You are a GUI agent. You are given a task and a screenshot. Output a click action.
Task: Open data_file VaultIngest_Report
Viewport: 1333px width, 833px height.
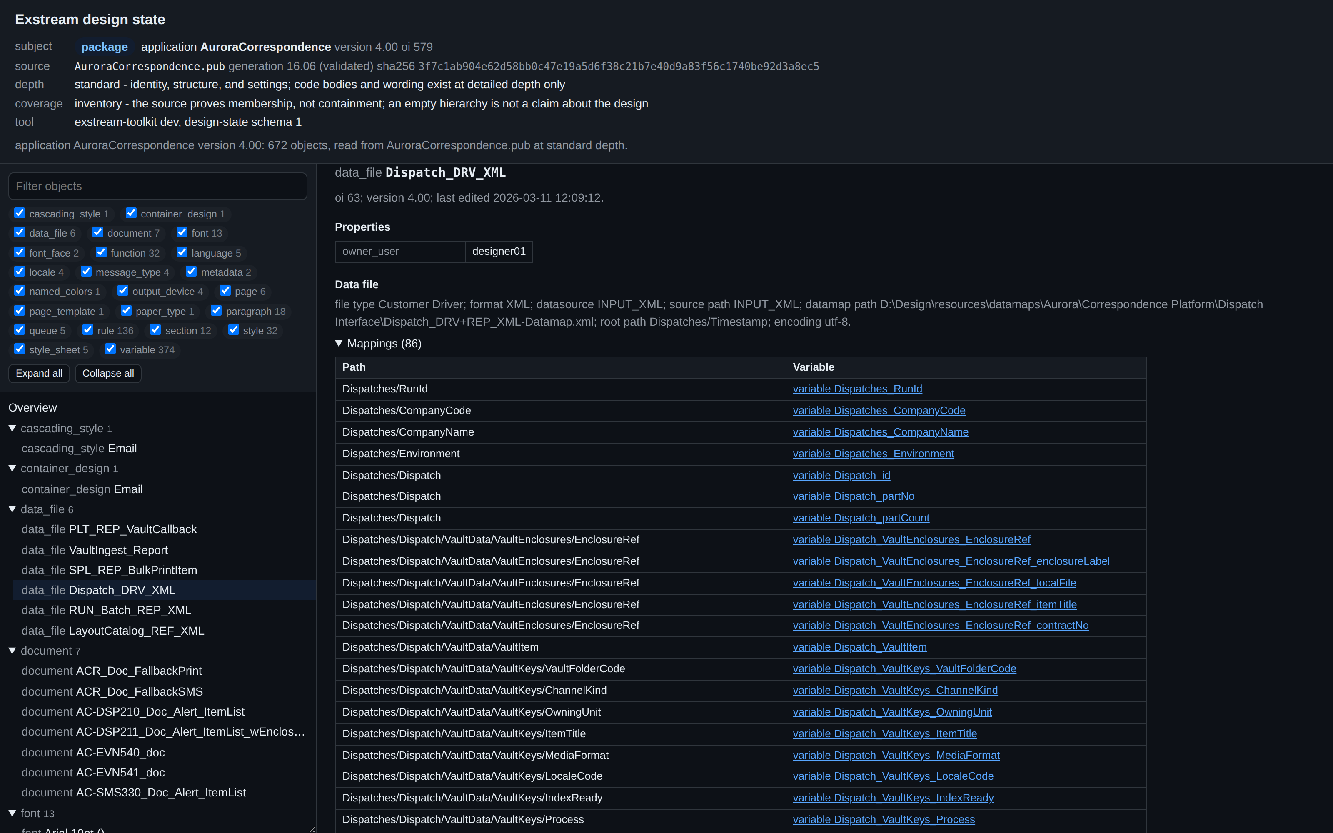95,550
